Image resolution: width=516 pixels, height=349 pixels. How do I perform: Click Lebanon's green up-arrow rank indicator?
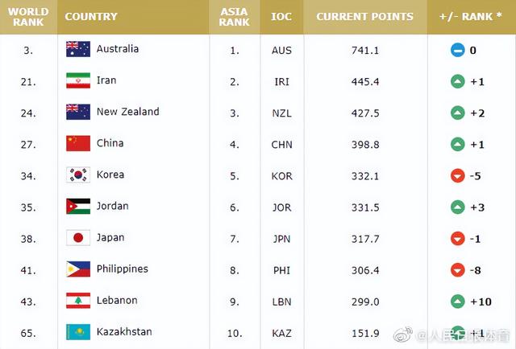point(458,301)
